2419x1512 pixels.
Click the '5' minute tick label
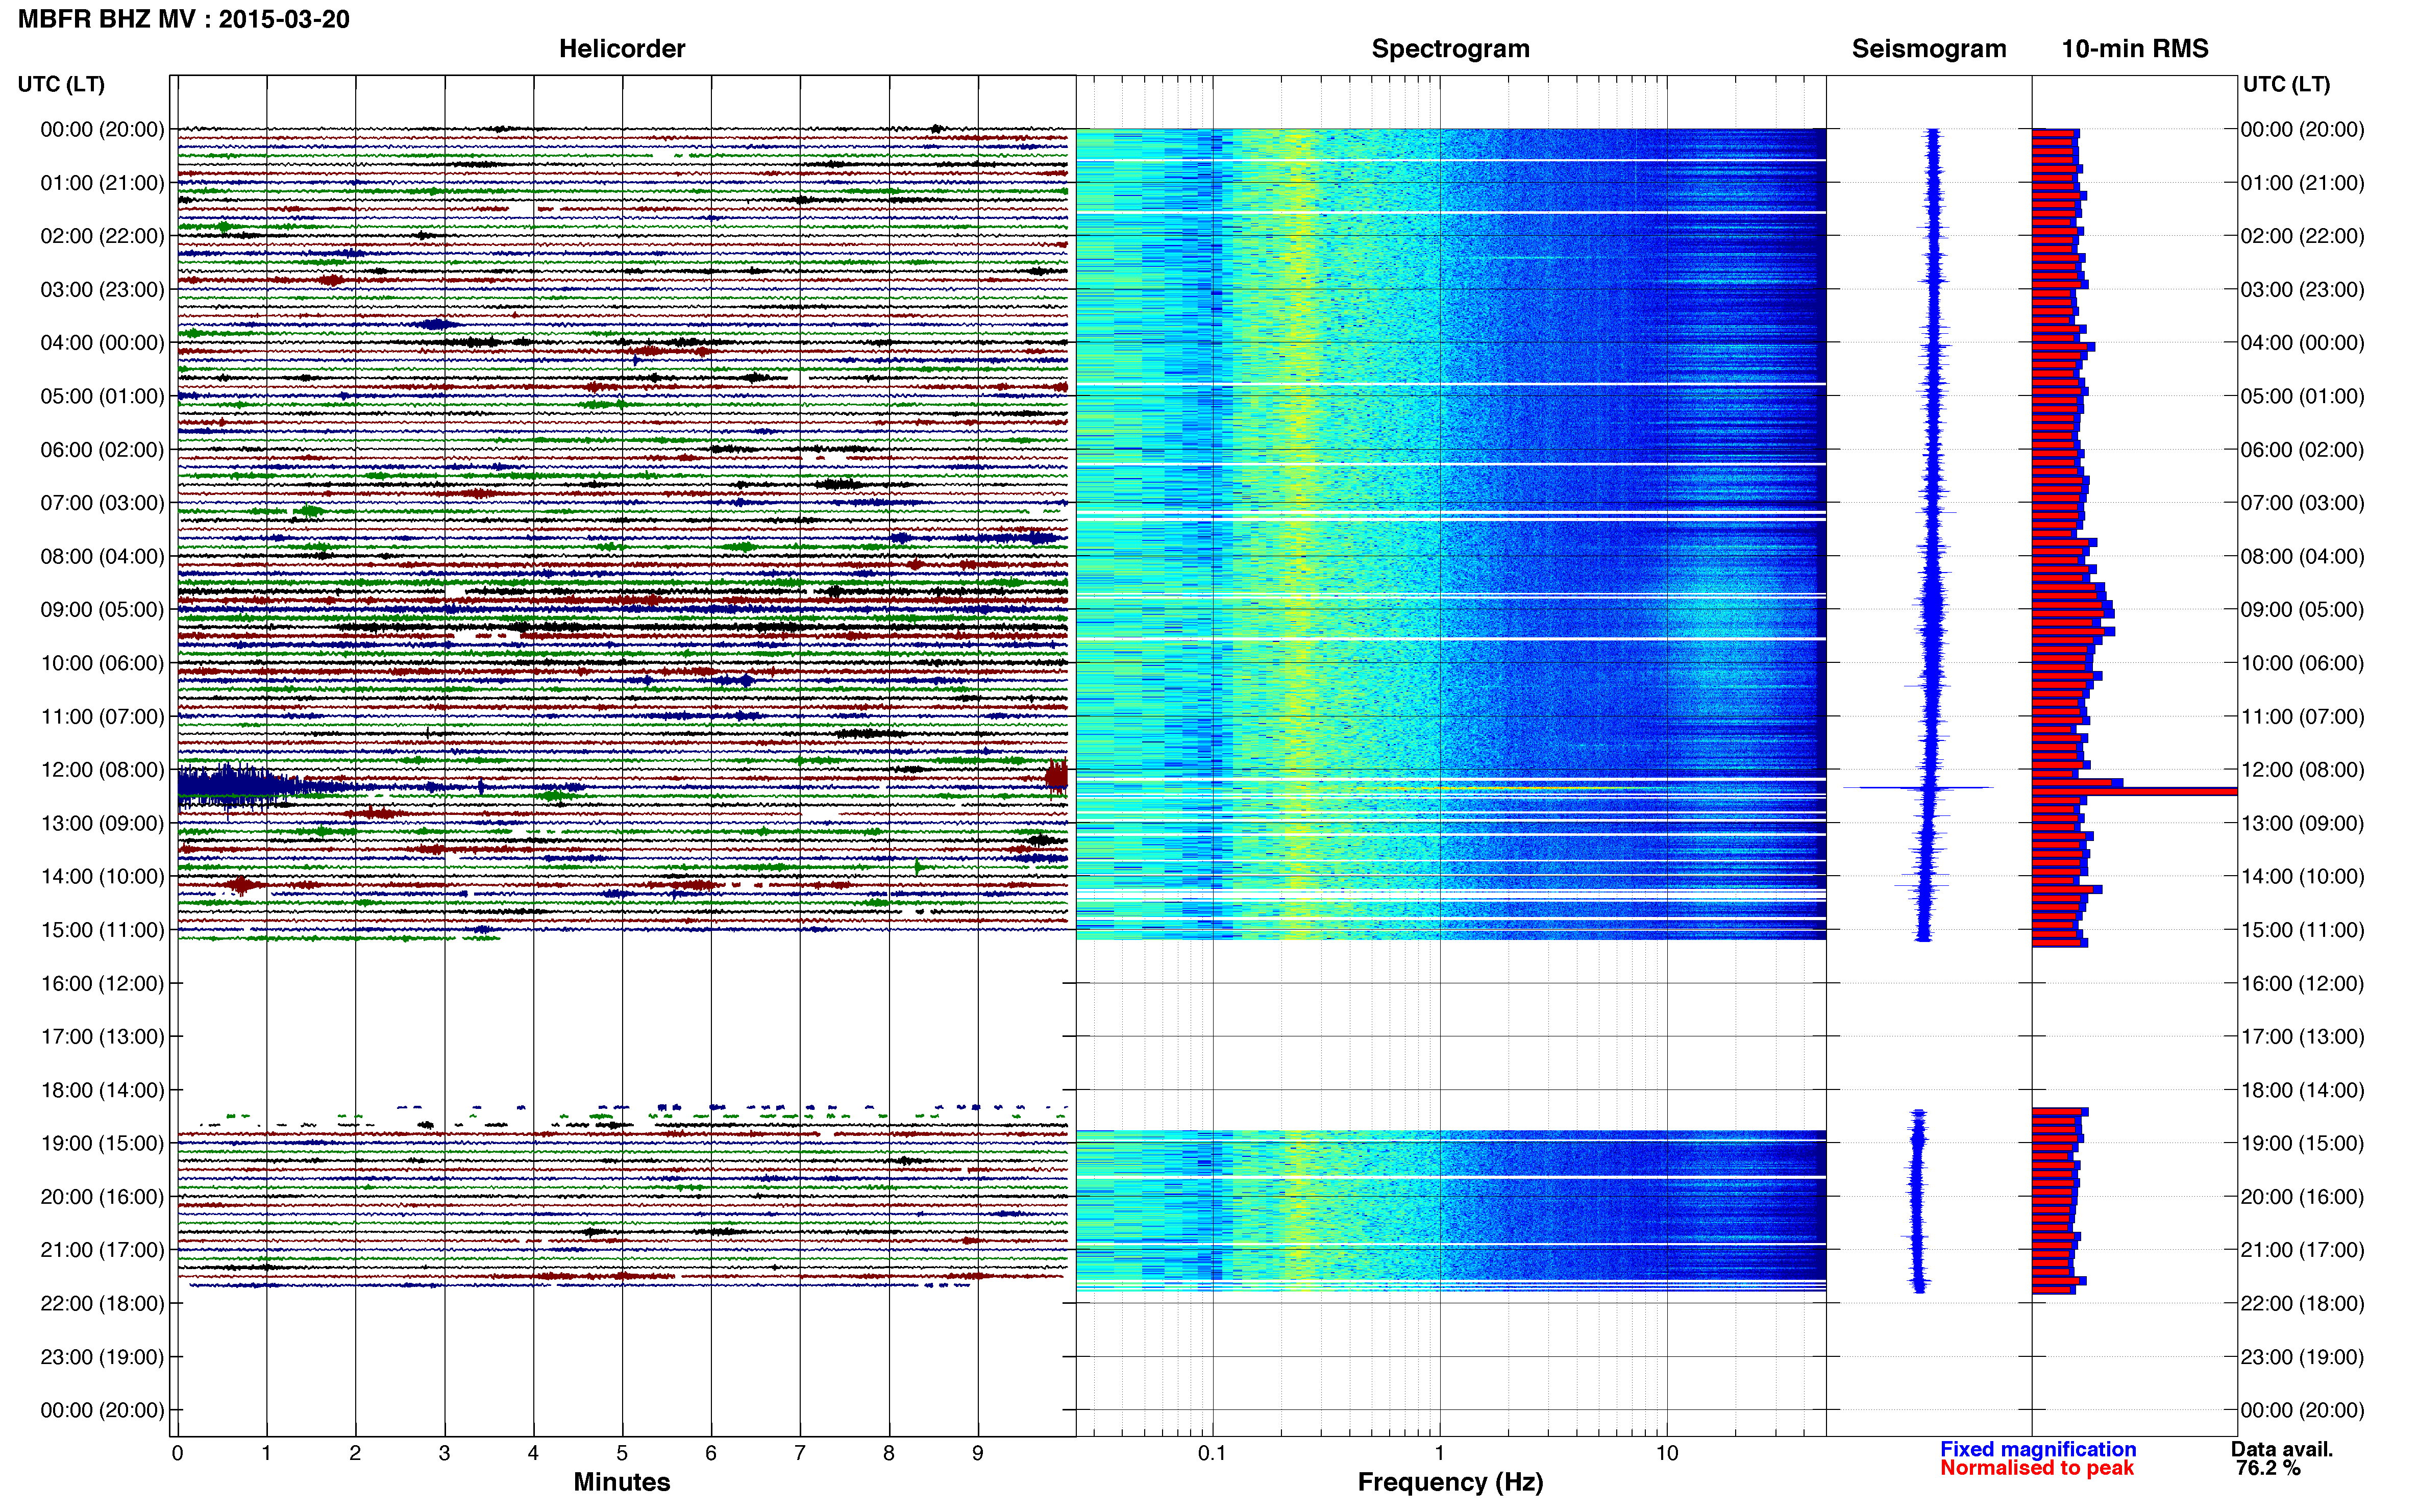point(622,1453)
